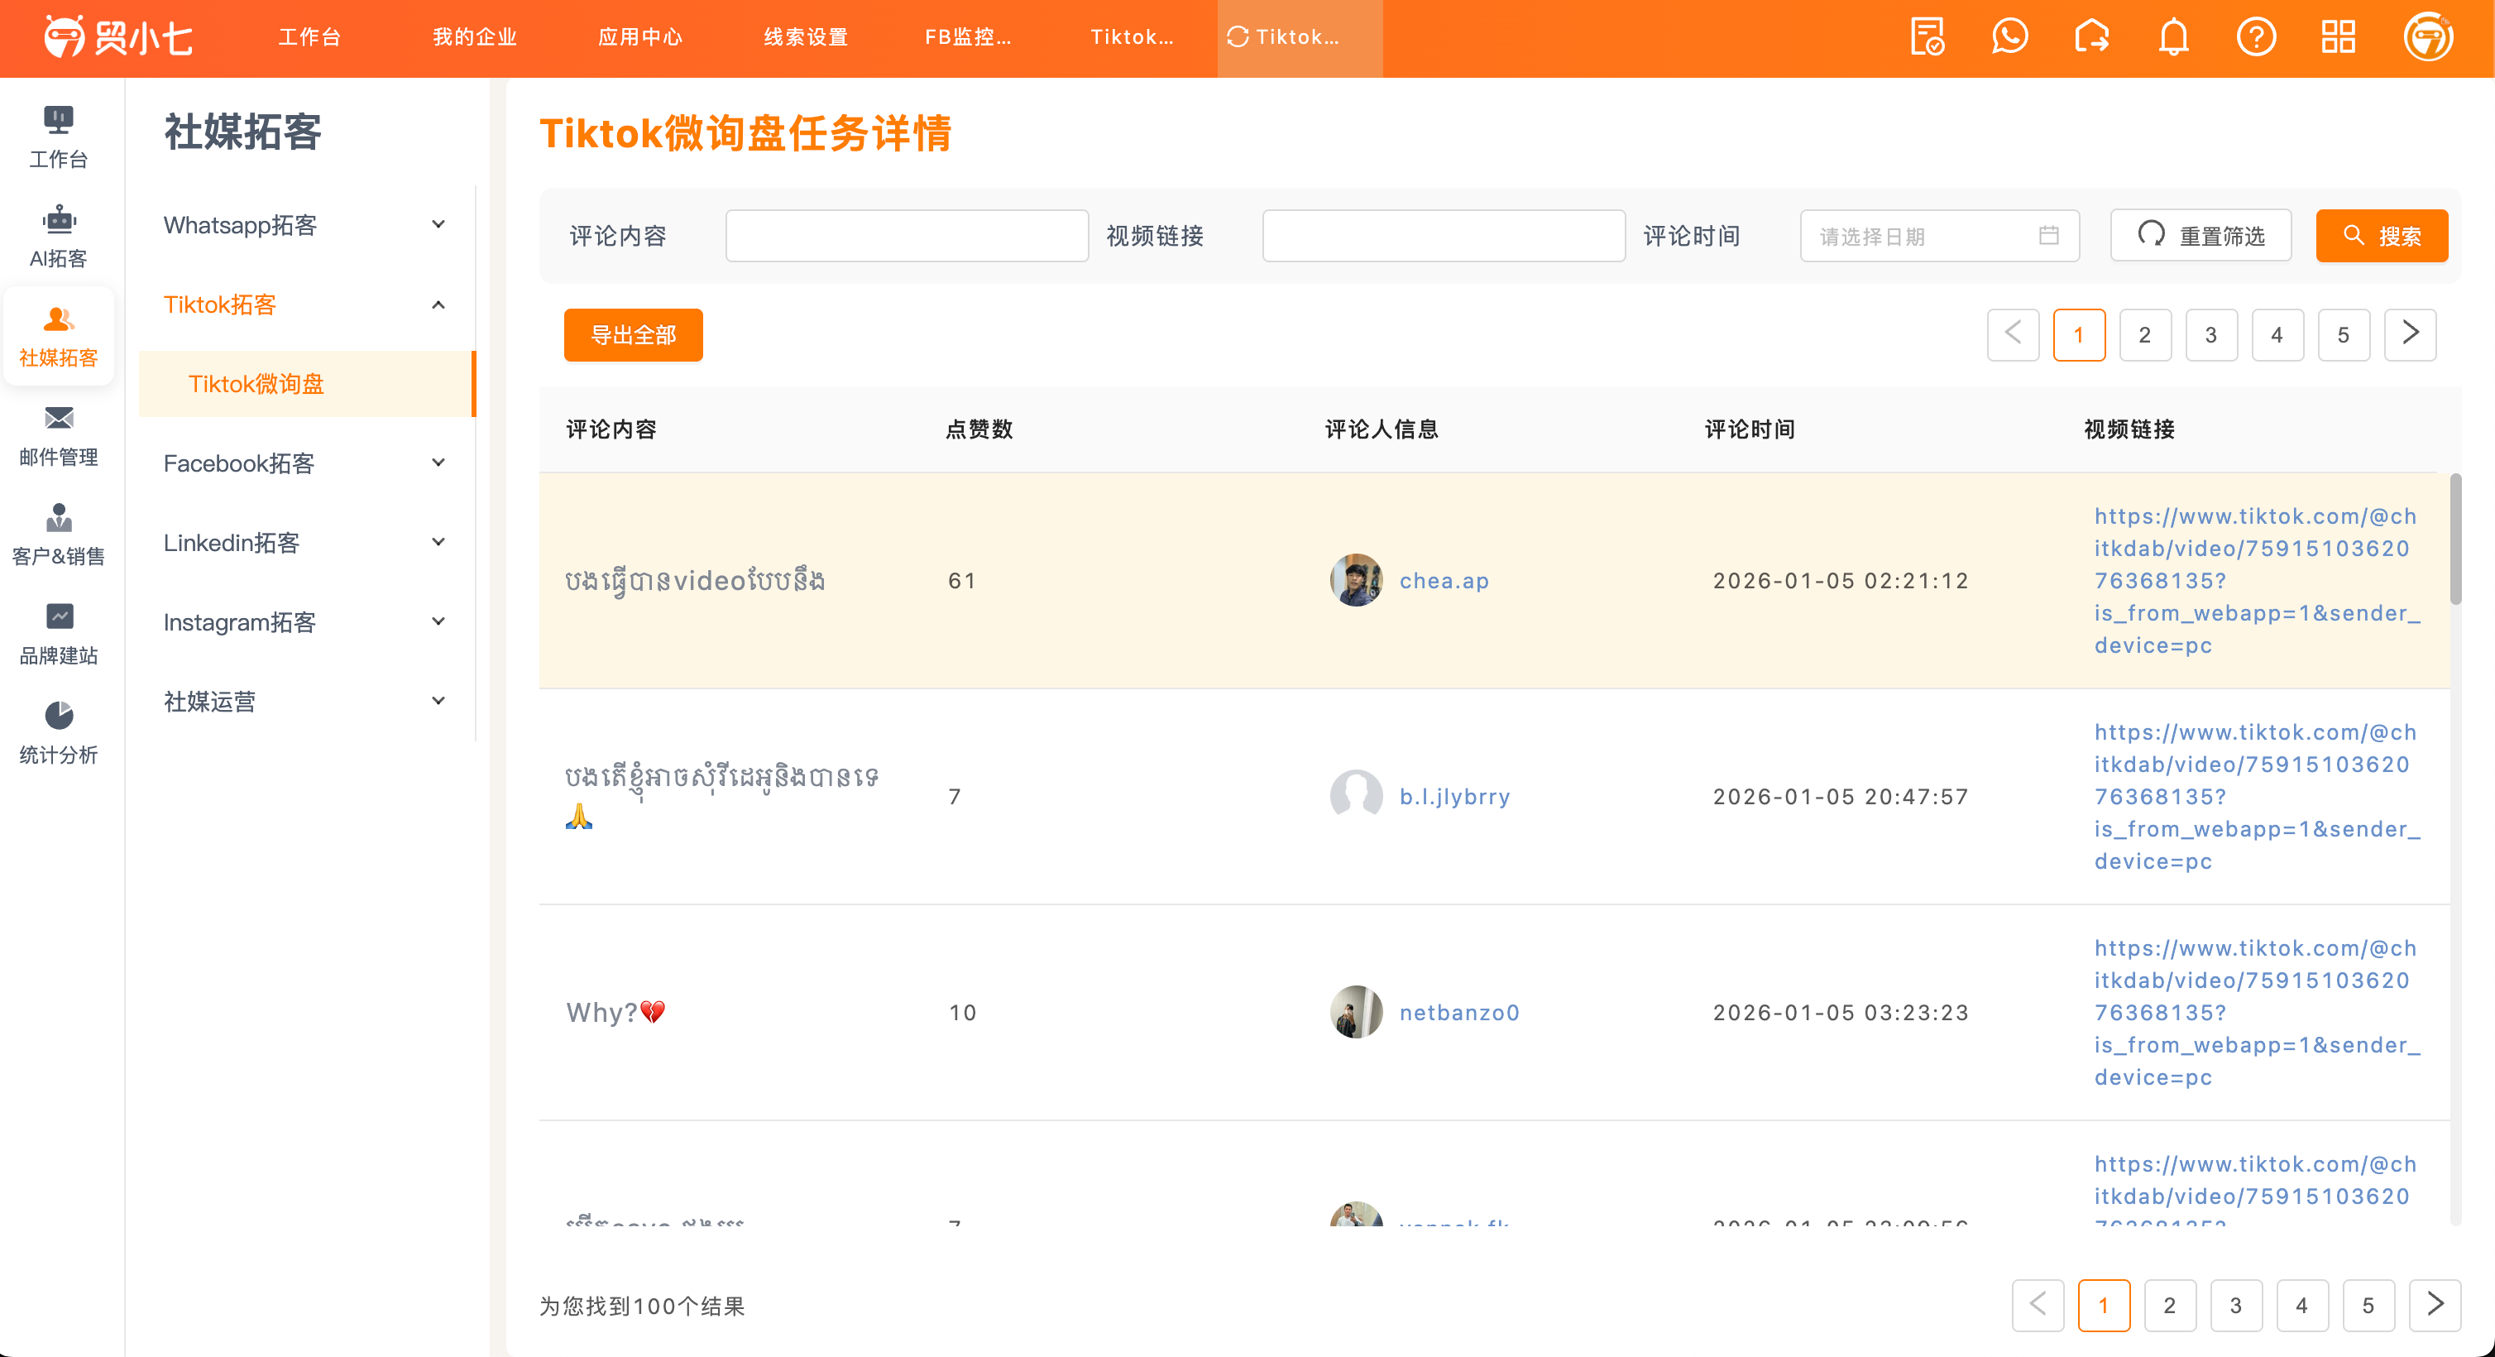
Task: Open 品牌建站 in left sidebar
Action: click(x=58, y=635)
